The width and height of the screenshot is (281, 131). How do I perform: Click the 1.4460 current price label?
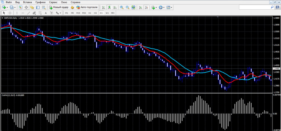(276, 68)
